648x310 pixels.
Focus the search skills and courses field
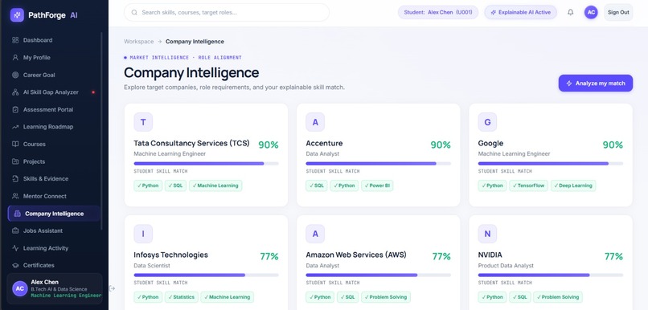point(227,12)
